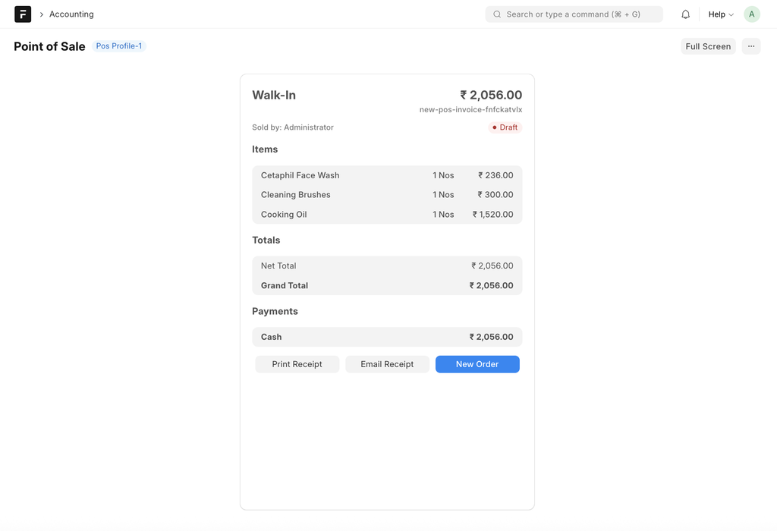Viewport: 777px width, 531px height.
Task: Select the Cleaning Brushes item row
Action: pyautogui.click(x=387, y=195)
